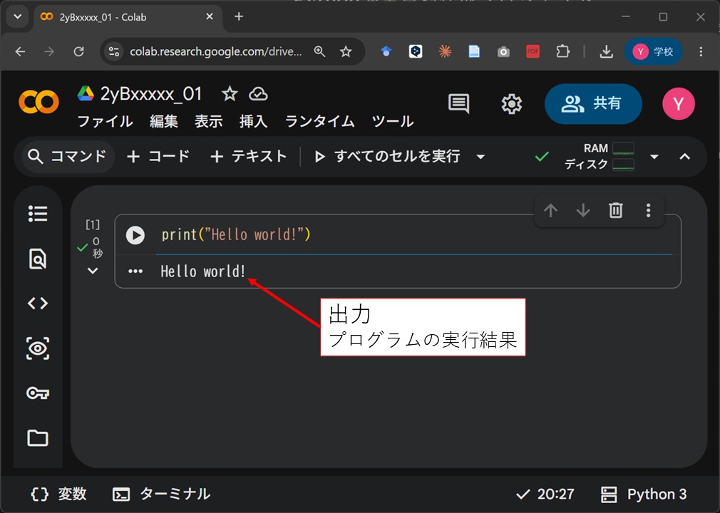This screenshot has width=720, height=513.
Task: Open the ツール menu
Action: pos(393,122)
